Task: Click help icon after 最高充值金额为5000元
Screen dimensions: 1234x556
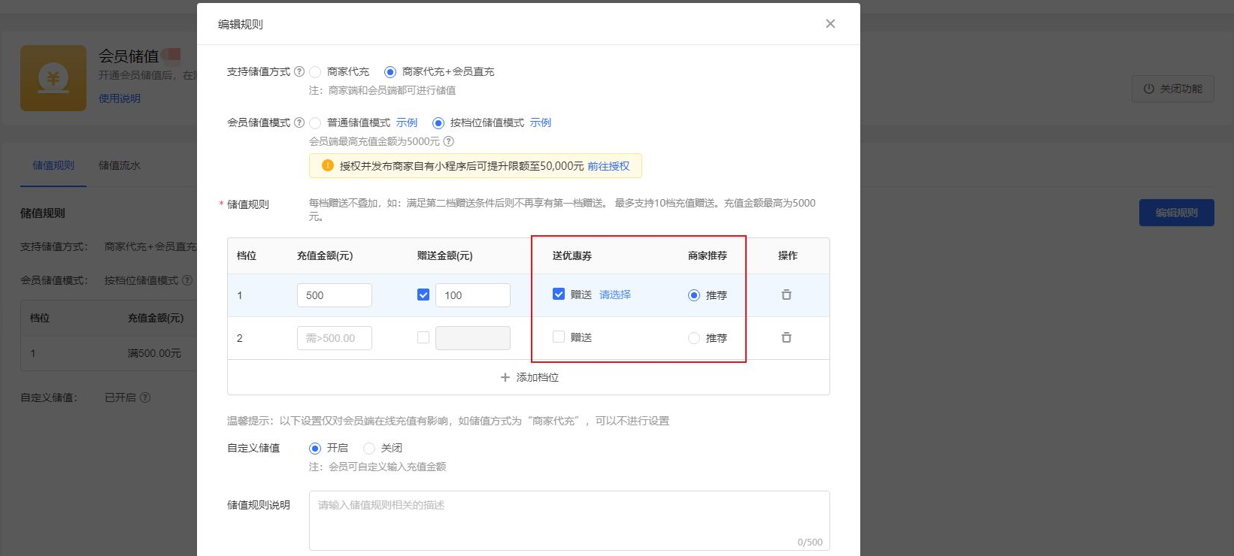Action: click(x=449, y=141)
